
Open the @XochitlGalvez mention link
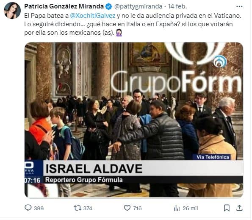pos(93,16)
